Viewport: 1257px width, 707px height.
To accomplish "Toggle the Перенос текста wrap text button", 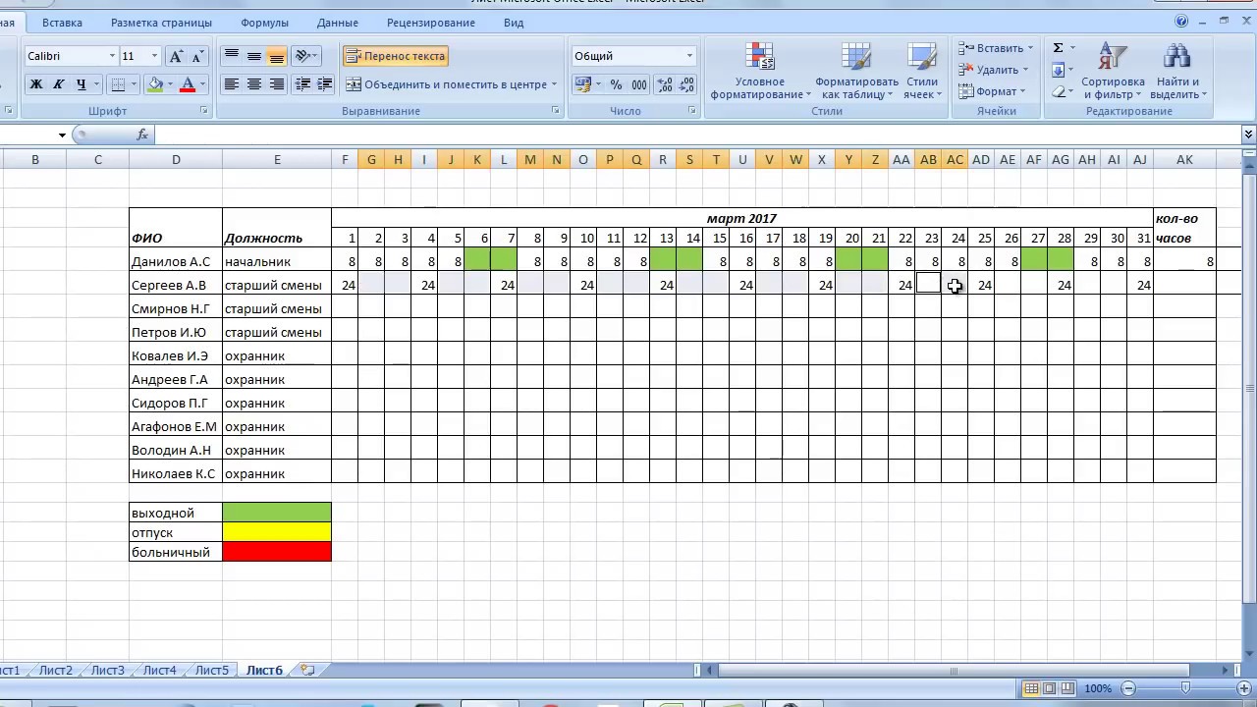I will click(396, 56).
